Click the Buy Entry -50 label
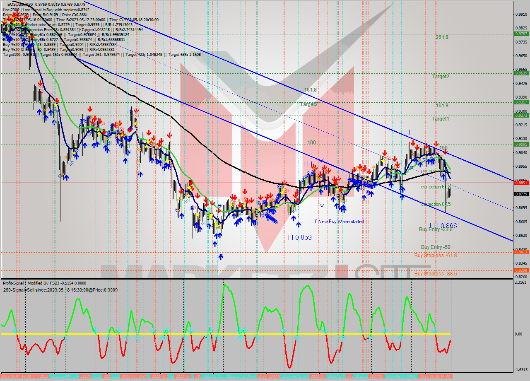The width and height of the screenshot is (530, 381). tap(436, 247)
